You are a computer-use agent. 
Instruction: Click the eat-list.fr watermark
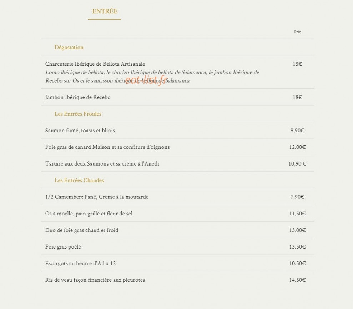coord(147,80)
